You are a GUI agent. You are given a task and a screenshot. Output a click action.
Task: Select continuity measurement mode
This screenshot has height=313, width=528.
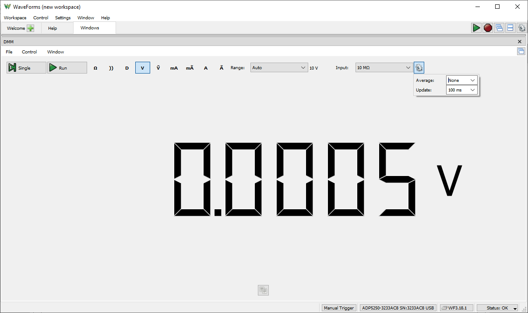[x=111, y=68]
